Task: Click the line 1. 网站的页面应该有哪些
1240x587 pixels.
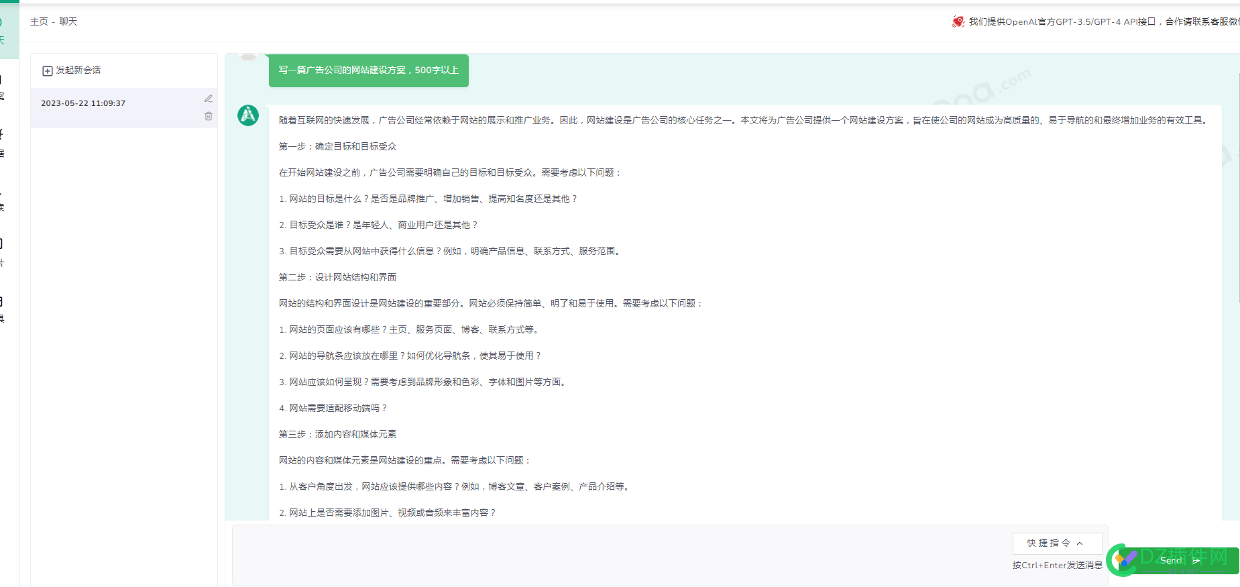Action: point(410,330)
